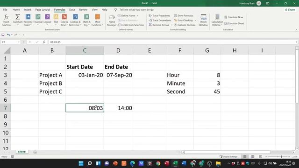Click Error Checking

click(183, 20)
